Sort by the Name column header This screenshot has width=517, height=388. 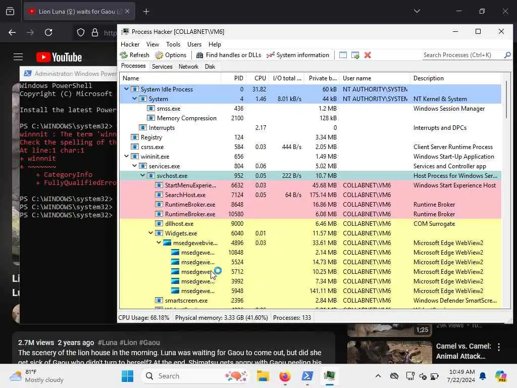pyautogui.click(x=171, y=78)
